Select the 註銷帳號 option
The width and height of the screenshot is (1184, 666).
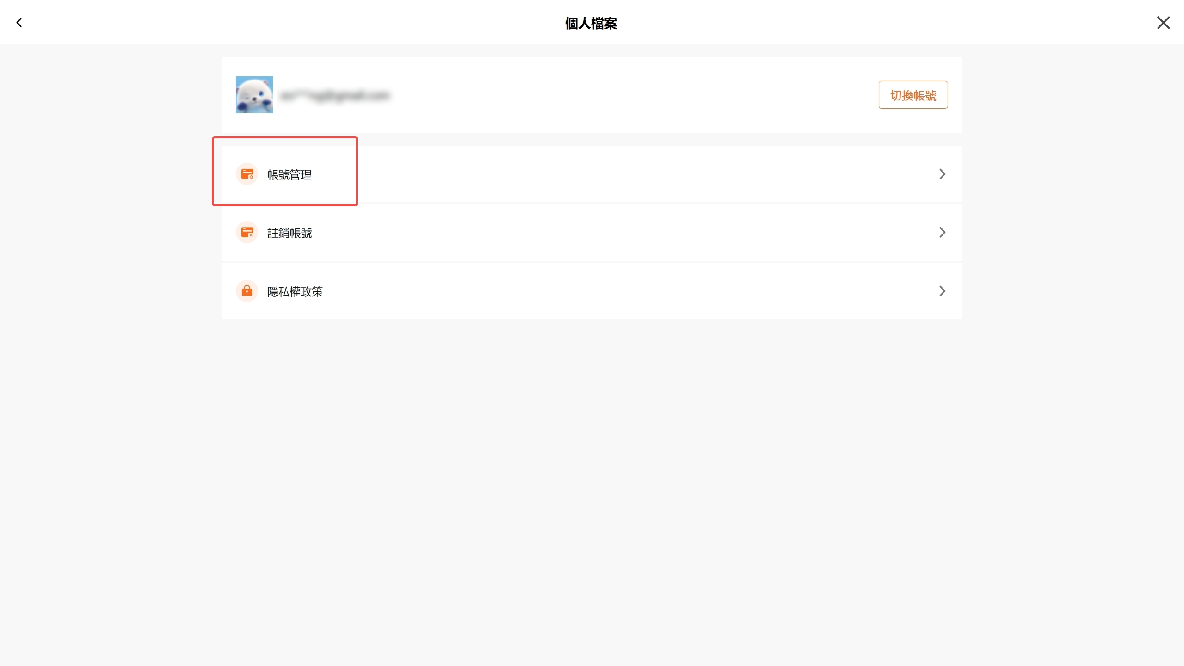(592, 233)
